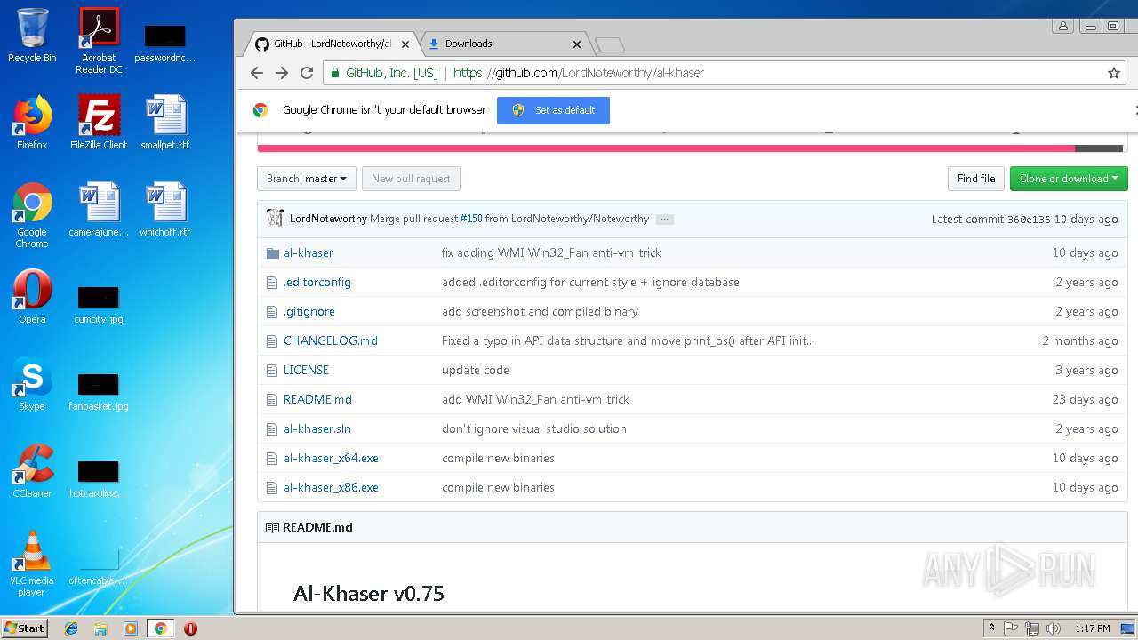Click the language color bar

(690, 148)
